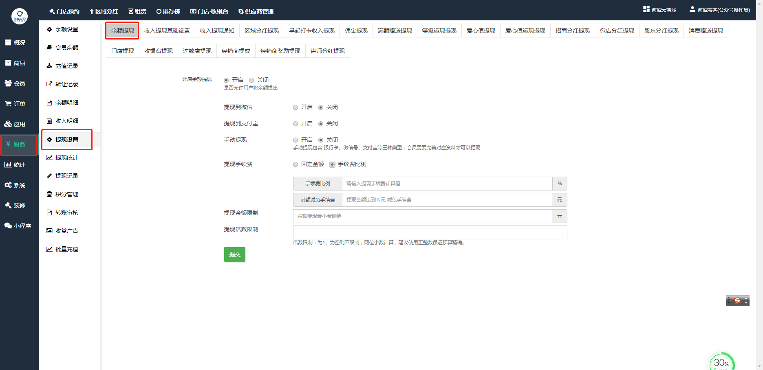Enable 手动提现 with the 开启 radio
The width and height of the screenshot is (763, 370).
tap(295, 140)
